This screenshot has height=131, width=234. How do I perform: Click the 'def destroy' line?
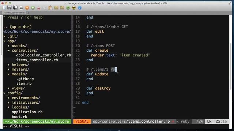98,88
